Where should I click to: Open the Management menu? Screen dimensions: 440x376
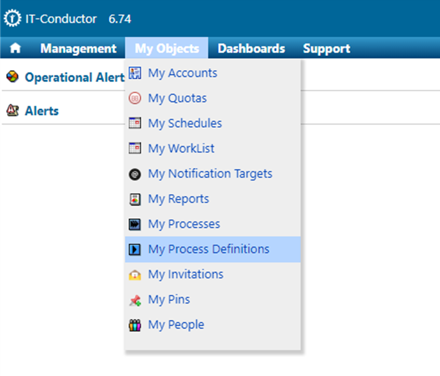[x=78, y=48]
